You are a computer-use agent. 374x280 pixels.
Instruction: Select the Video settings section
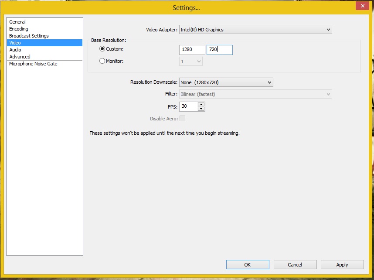tap(15, 43)
